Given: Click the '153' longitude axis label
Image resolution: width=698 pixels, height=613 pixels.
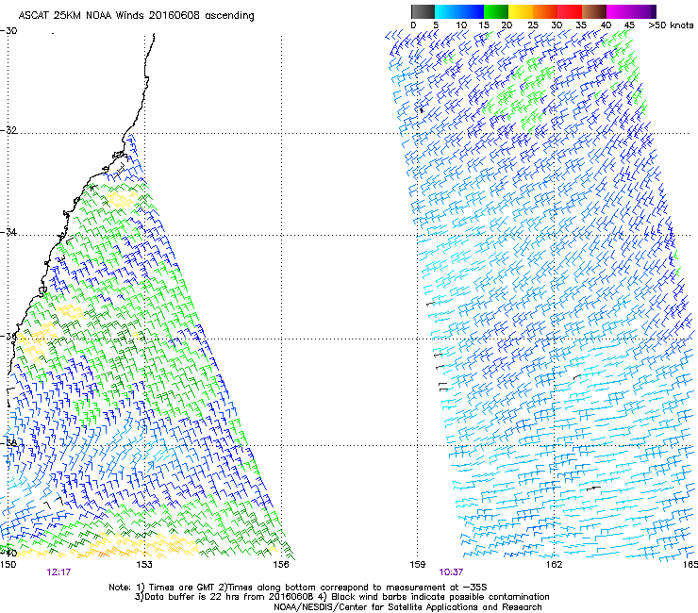Looking at the screenshot, I should coord(144,565).
